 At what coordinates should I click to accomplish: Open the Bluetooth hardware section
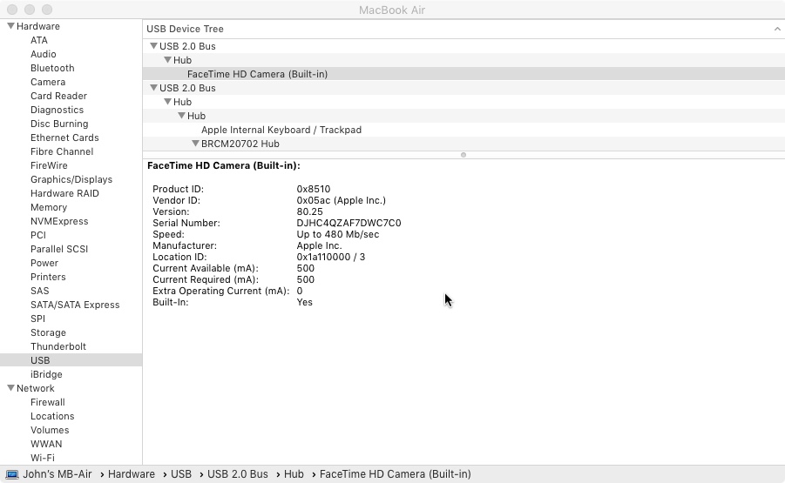(52, 68)
